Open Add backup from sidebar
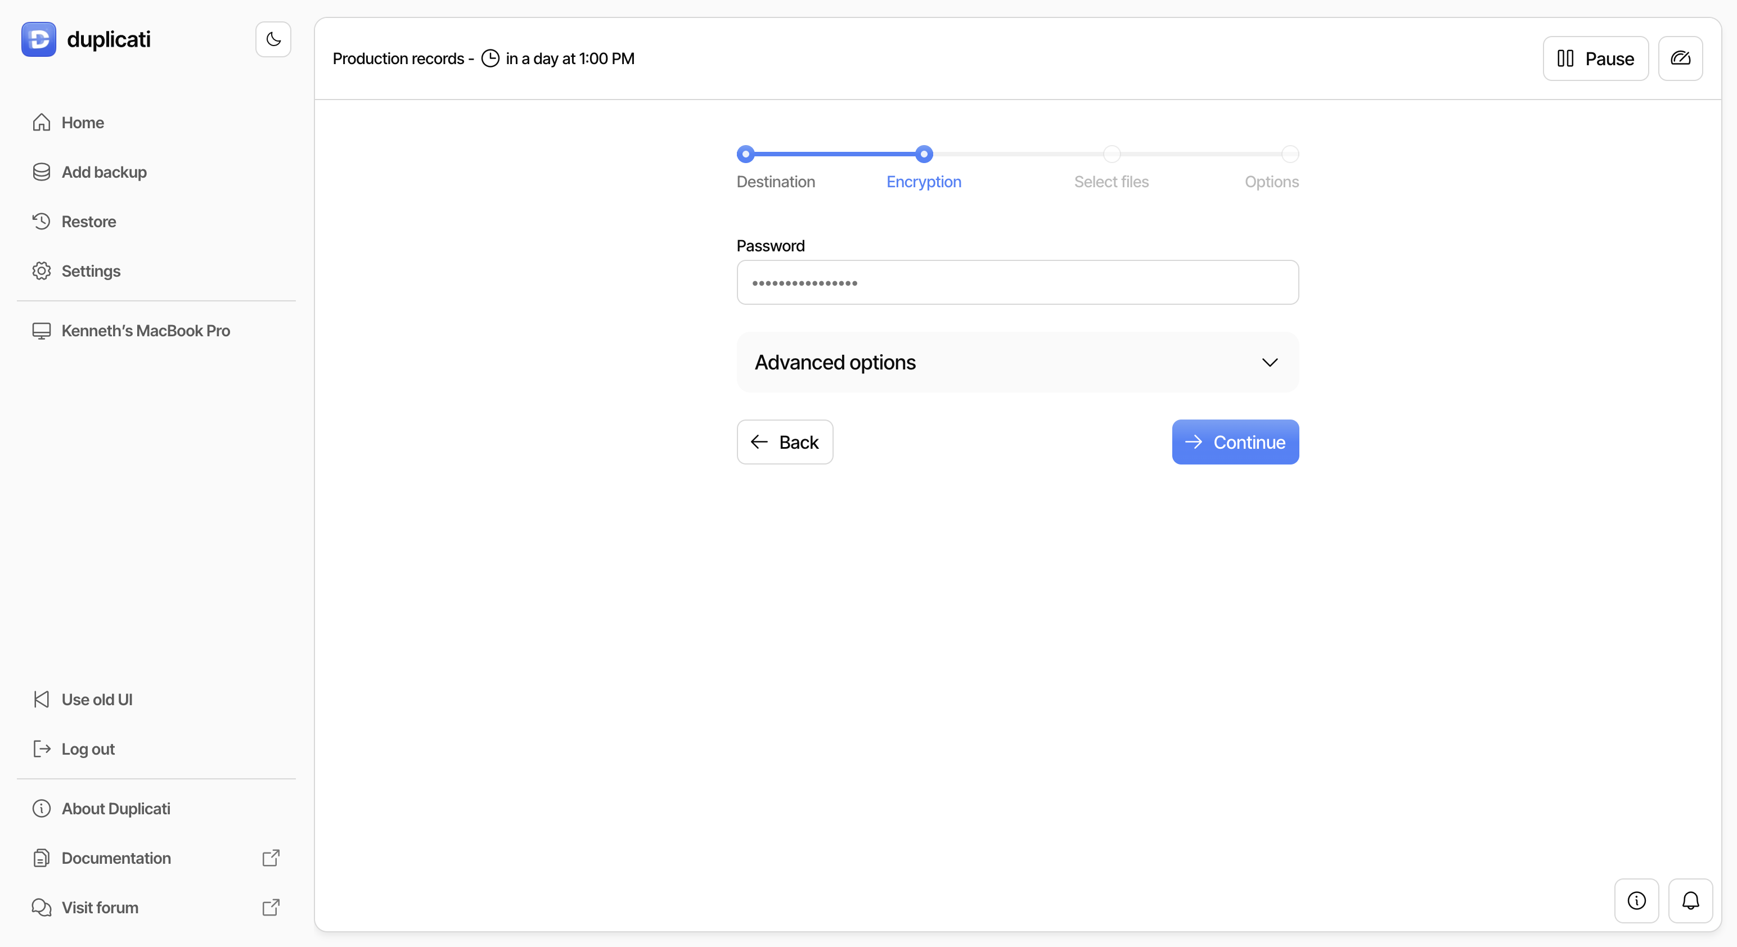The height and width of the screenshot is (947, 1737). tap(104, 172)
